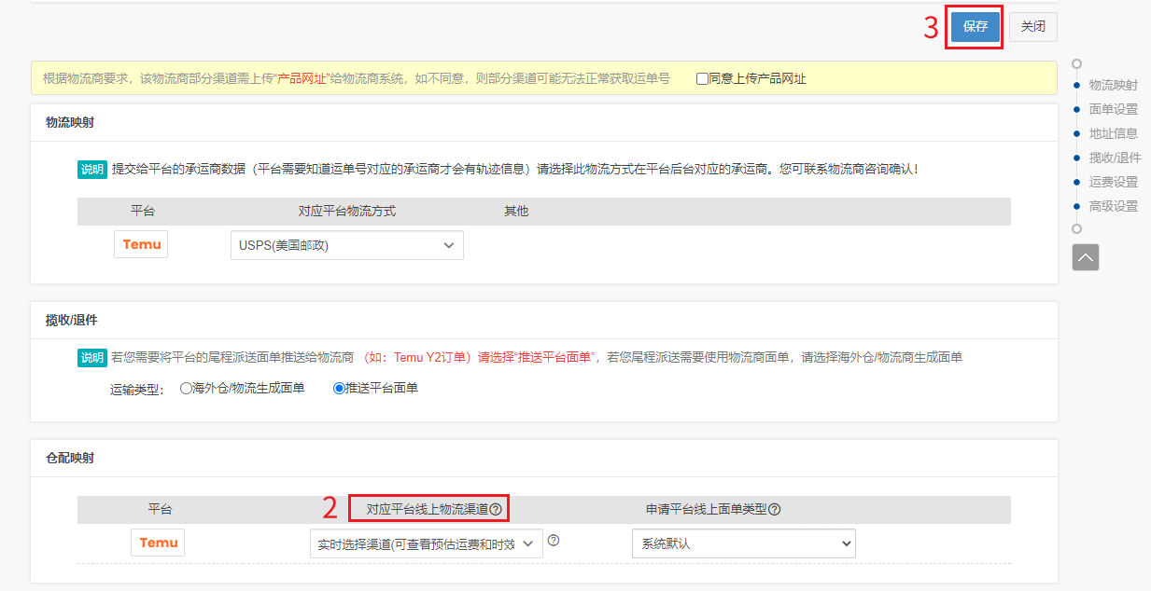Image resolution: width=1151 pixels, height=591 pixels.
Task: Click help icon next to channel dropdown
Action: coord(554,541)
